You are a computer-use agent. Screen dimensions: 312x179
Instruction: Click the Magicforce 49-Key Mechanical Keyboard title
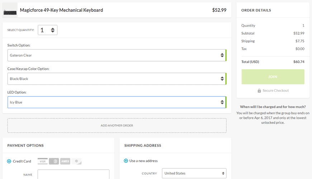(x=61, y=10)
